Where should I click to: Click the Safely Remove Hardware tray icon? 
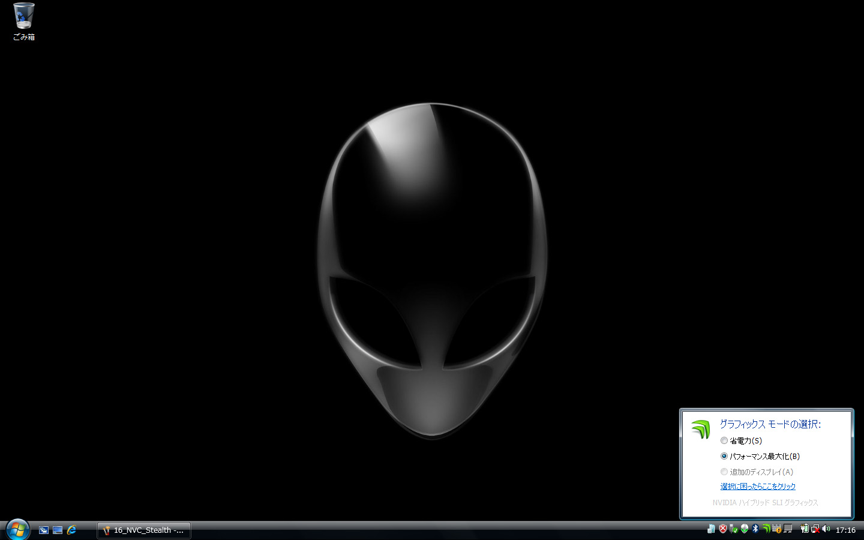coord(733,529)
